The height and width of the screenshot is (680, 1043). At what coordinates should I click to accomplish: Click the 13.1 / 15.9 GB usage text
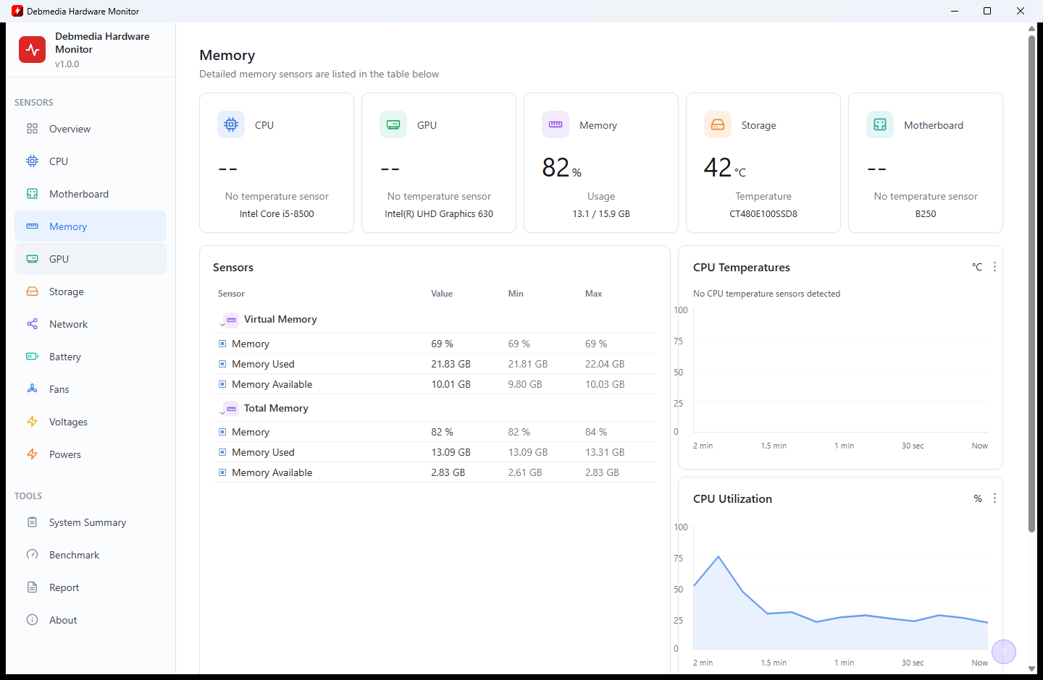click(601, 214)
